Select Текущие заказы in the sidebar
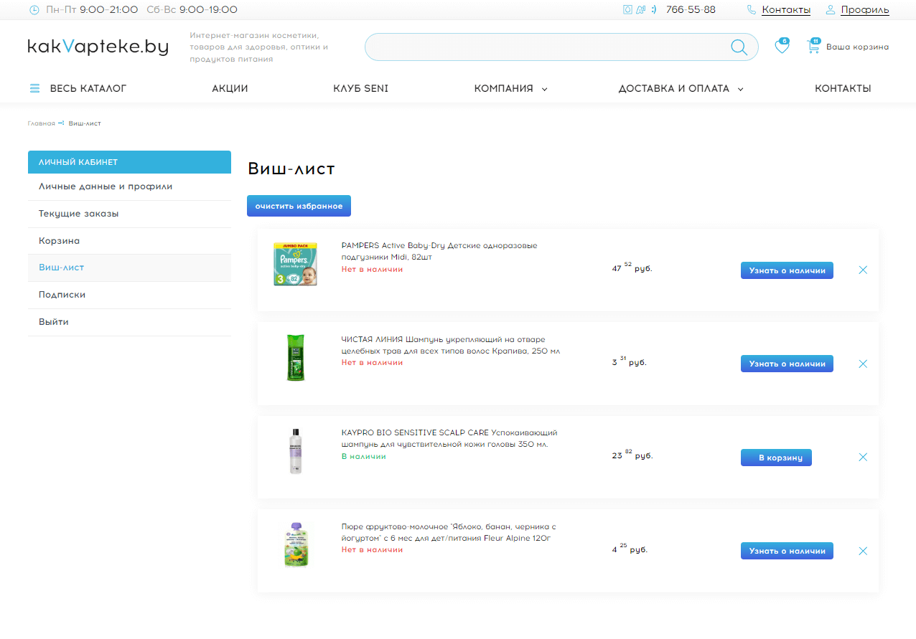Viewport: 916px width, 639px height. 79,214
